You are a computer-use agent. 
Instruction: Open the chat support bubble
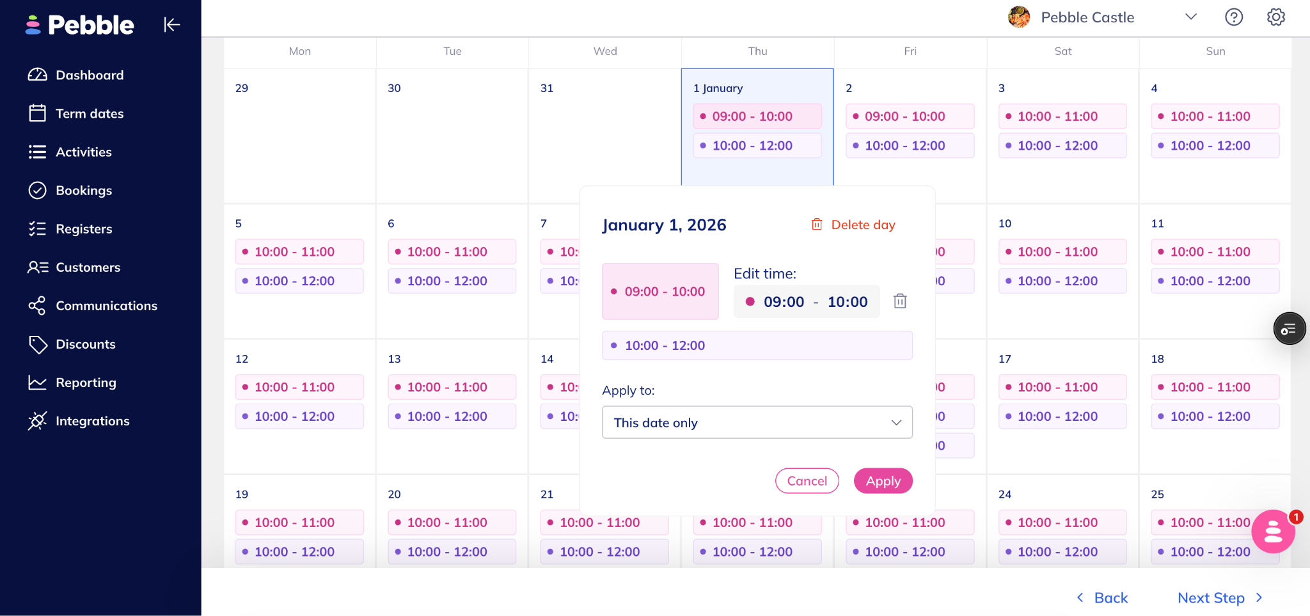tap(1272, 532)
